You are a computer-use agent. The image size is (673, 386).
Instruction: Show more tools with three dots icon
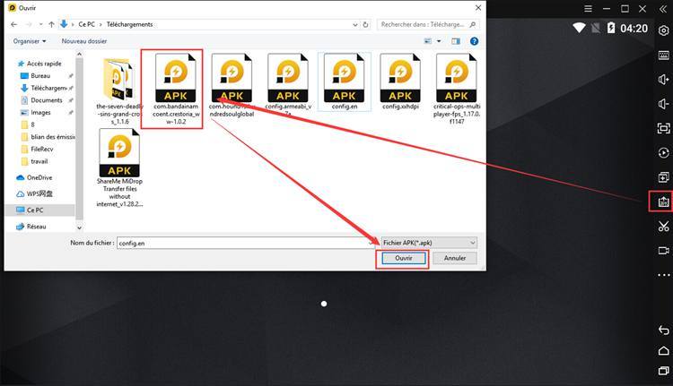663,275
